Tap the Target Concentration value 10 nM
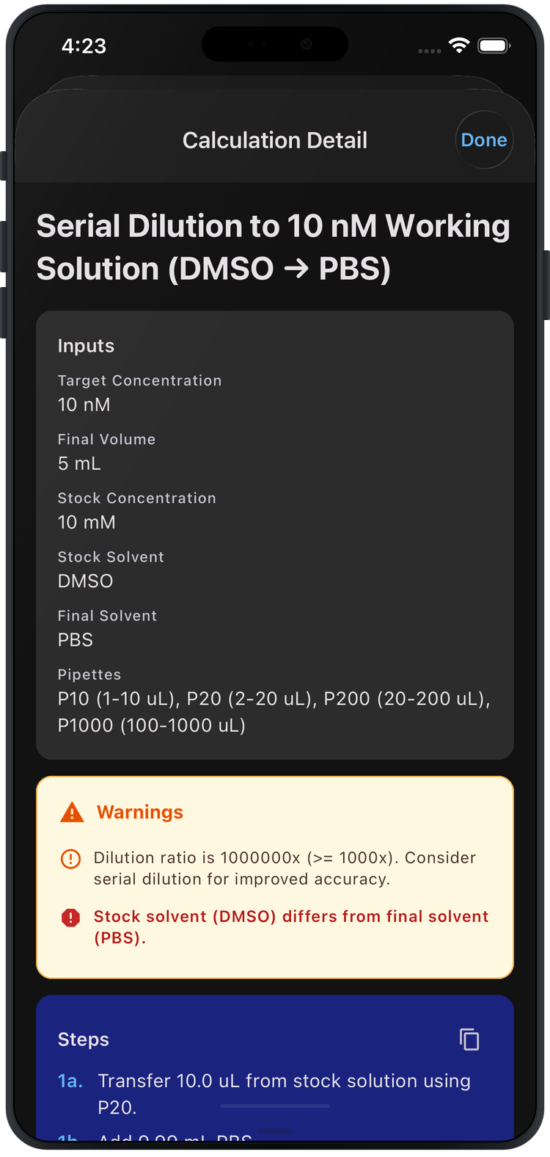The width and height of the screenshot is (550, 1157). [83, 405]
